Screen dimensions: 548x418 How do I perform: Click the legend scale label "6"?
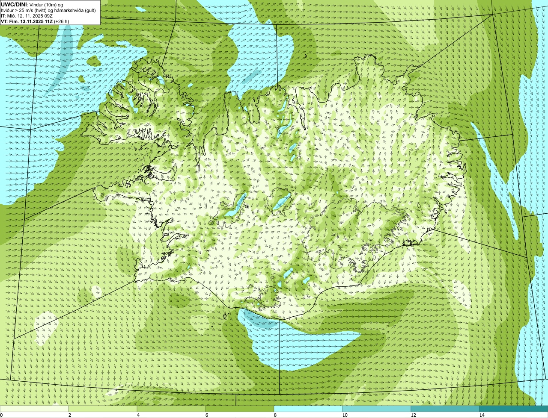pyautogui.click(x=206, y=415)
